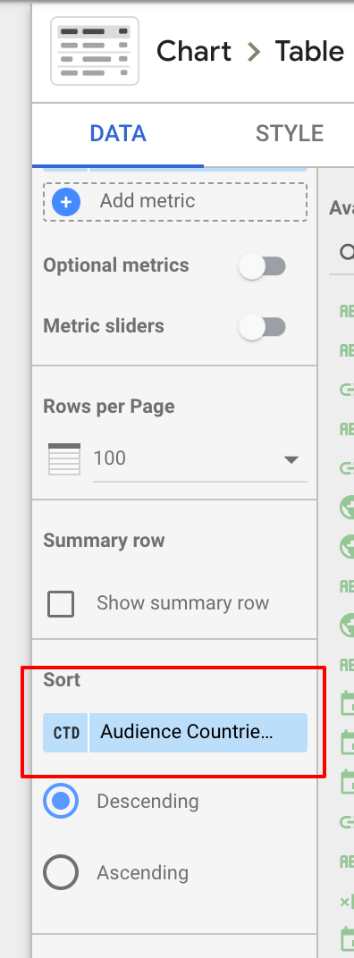Open the Audience Countries sort field picker
Screen dimensions: 354x958
point(198,732)
